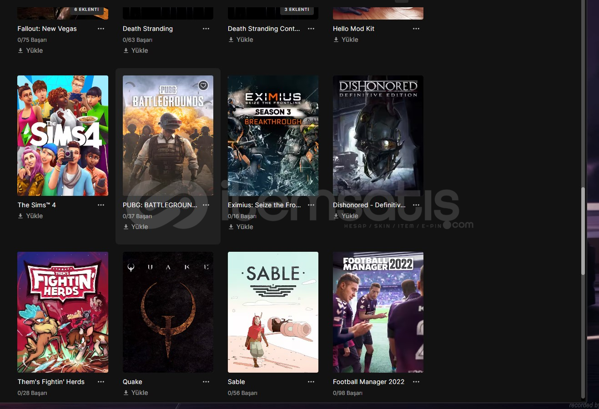The height and width of the screenshot is (409, 599).
Task: Open three-dot menu for Death Stranding
Action: click(x=206, y=29)
